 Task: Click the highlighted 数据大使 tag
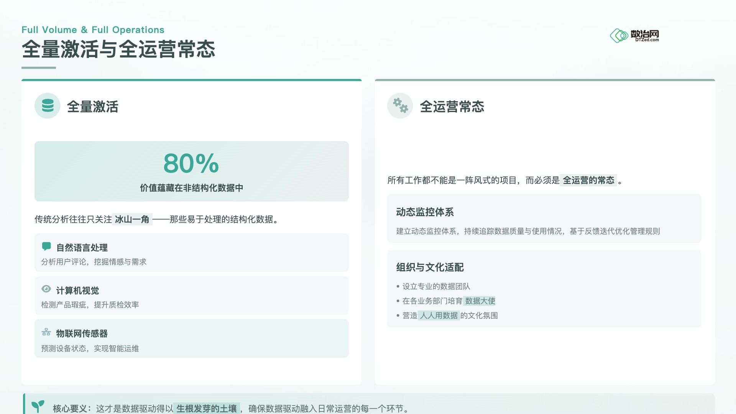pos(480,301)
